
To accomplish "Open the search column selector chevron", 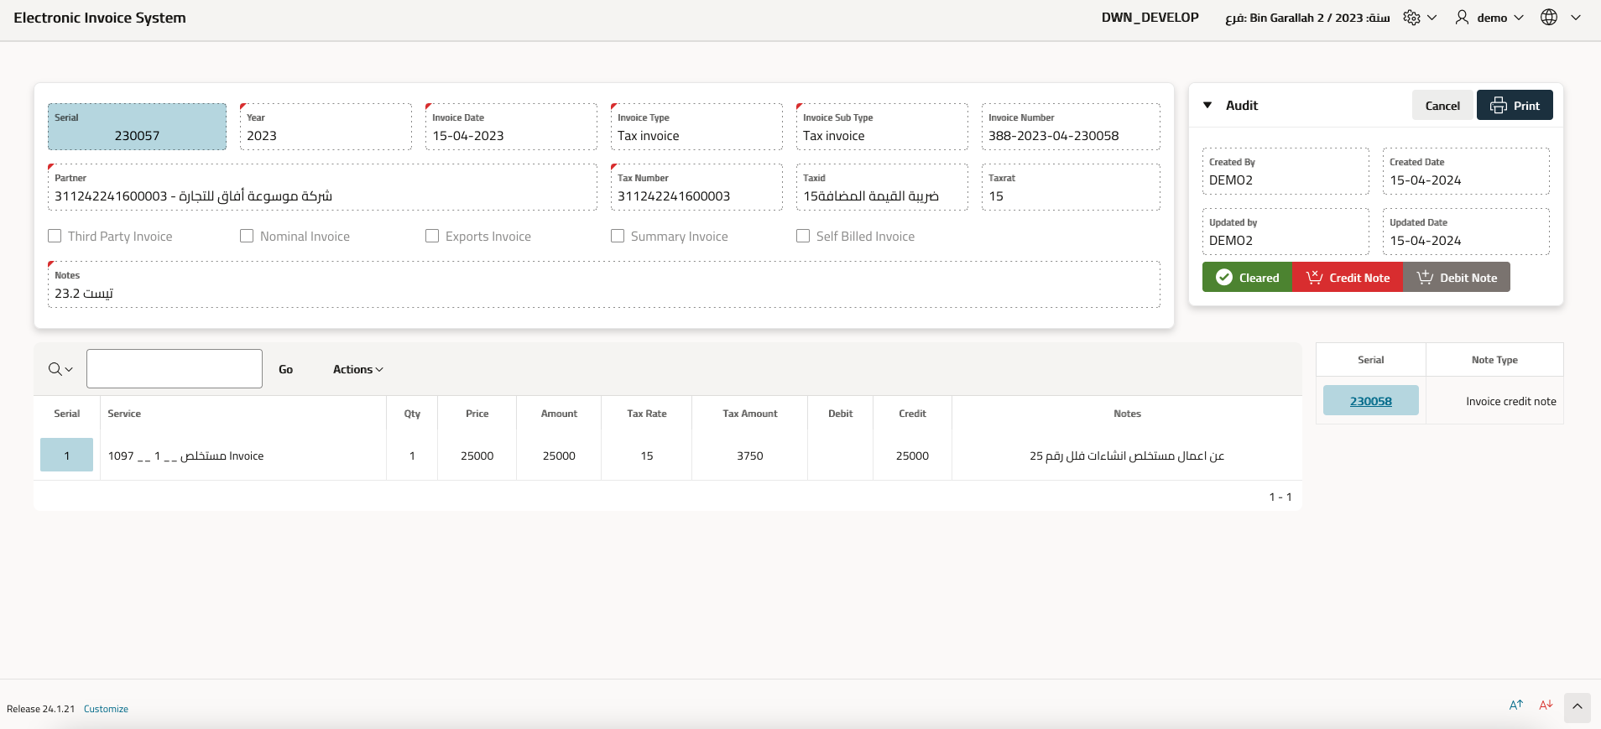I will point(69,370).
